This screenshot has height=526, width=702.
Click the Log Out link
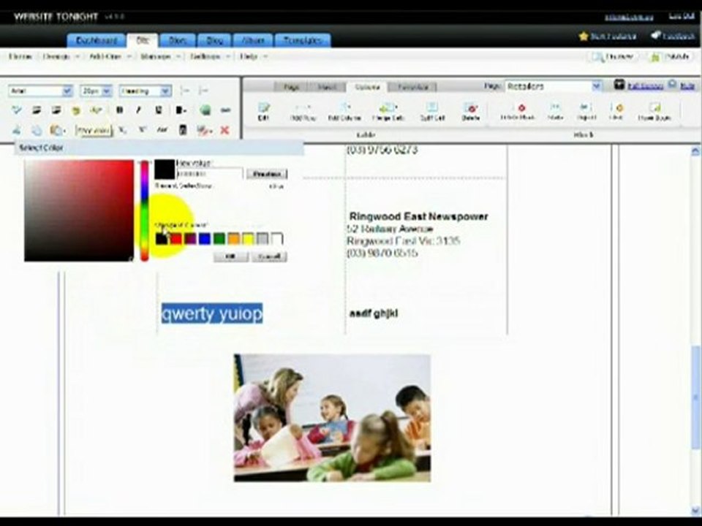[681, 17]
